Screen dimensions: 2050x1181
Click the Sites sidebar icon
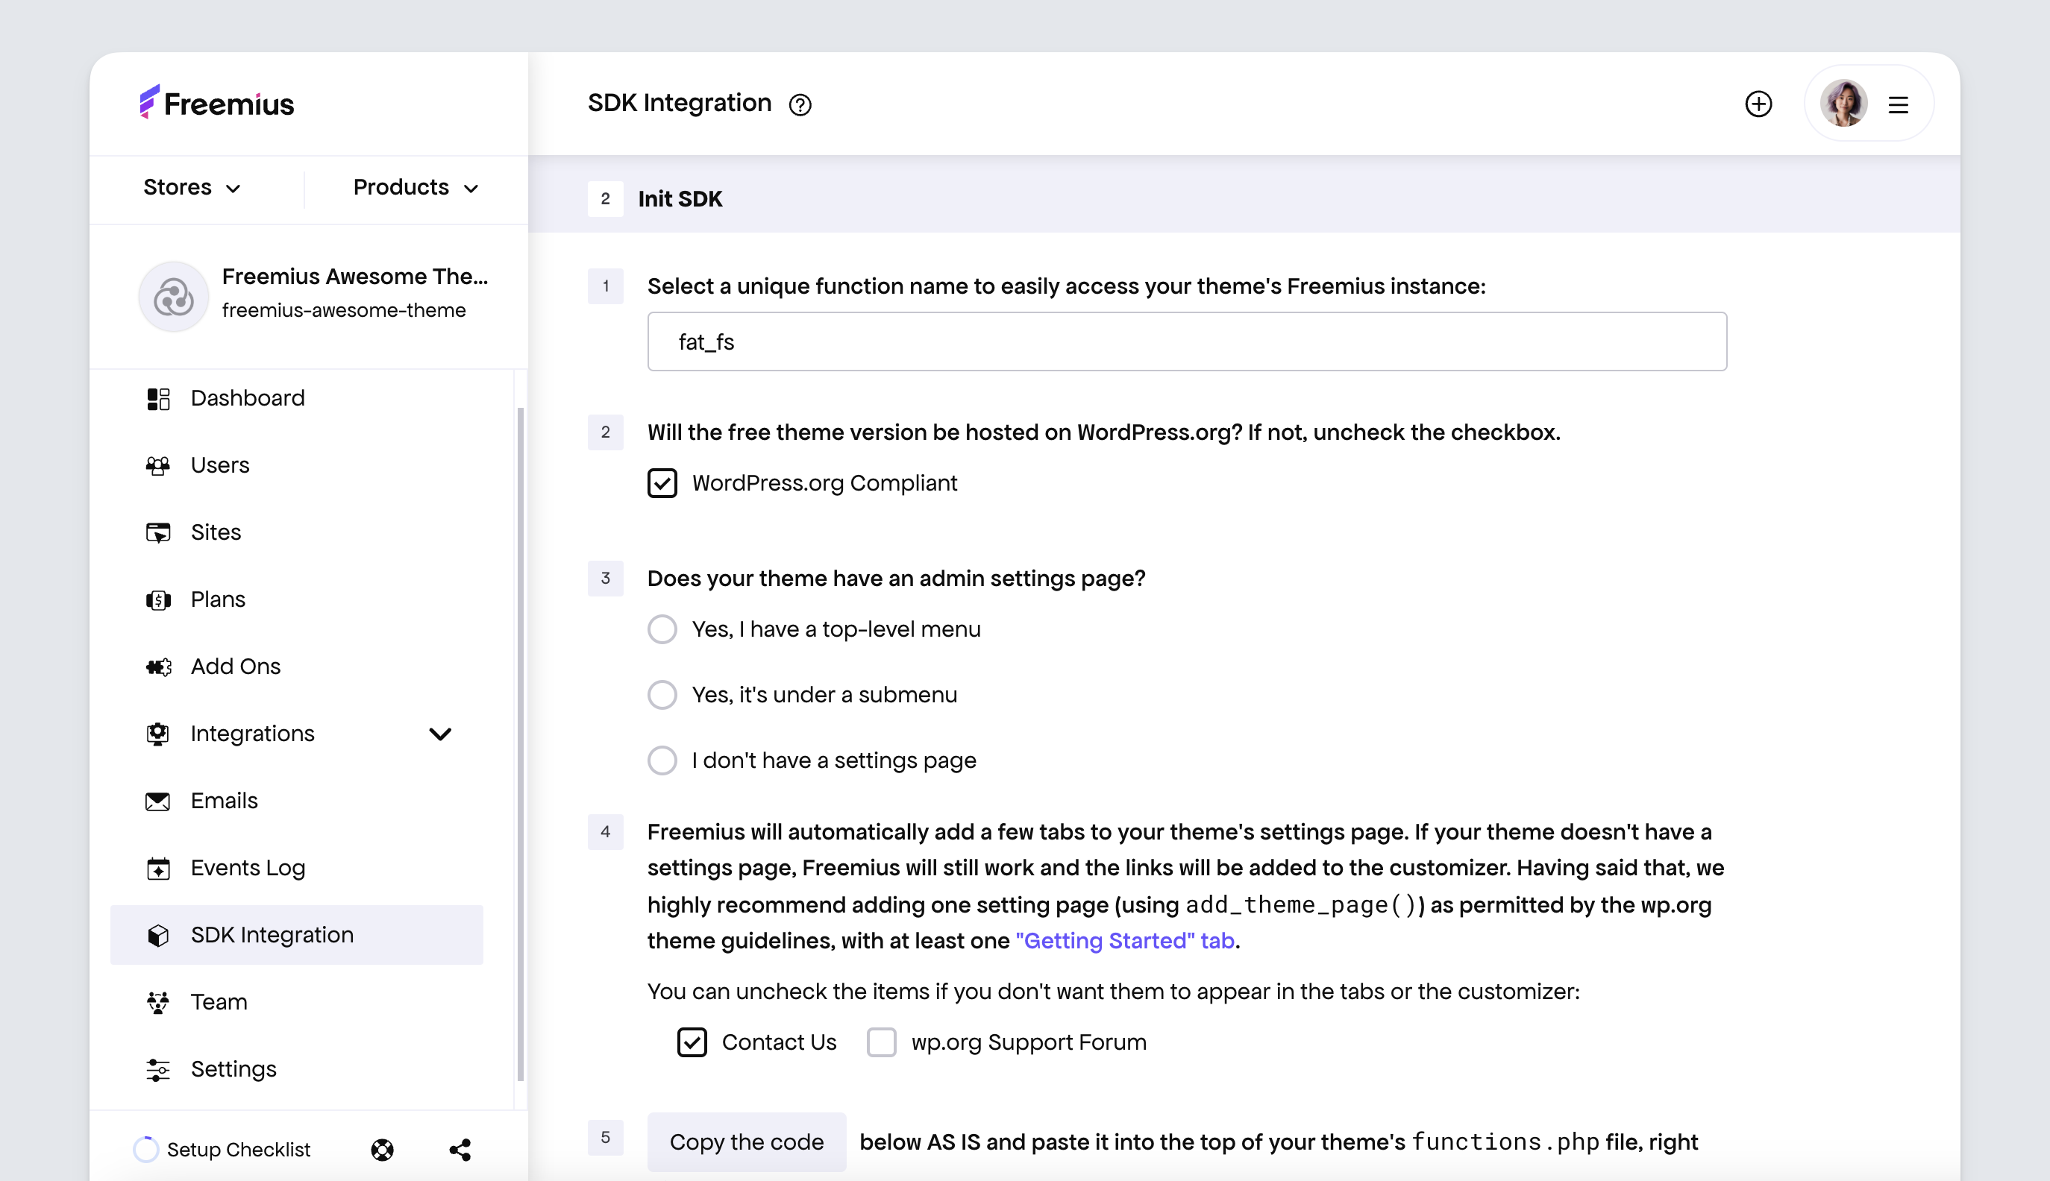coord(158,533)
